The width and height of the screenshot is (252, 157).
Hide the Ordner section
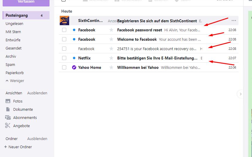(37, 139)
